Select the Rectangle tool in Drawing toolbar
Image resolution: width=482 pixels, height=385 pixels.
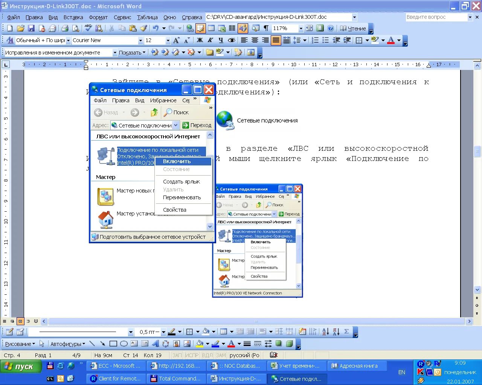click(x=113, y=344)
